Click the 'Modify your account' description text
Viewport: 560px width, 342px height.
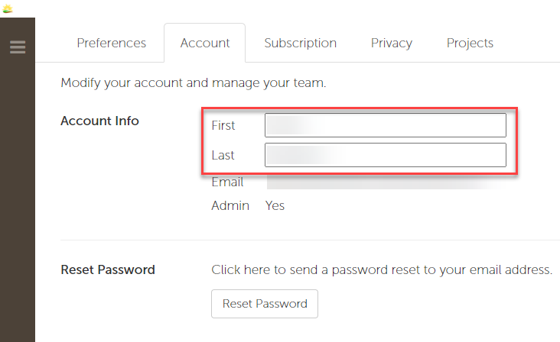click(194, 82)
